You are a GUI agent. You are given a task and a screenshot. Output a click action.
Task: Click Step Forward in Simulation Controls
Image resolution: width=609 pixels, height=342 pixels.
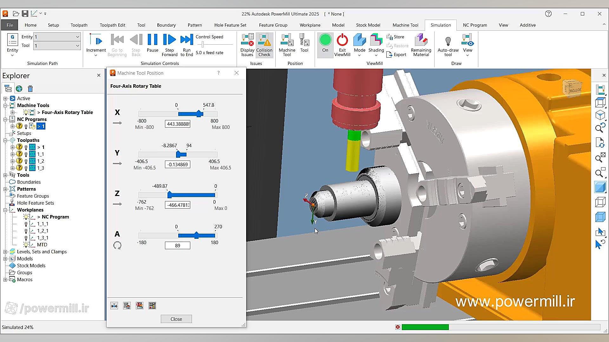pos(169,45)
